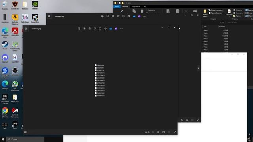Delete image in back Photos window
The height and width of the screenshot is (142, 253).
pos(113,16)
